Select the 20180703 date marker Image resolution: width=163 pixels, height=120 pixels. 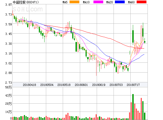coord(116,85)
